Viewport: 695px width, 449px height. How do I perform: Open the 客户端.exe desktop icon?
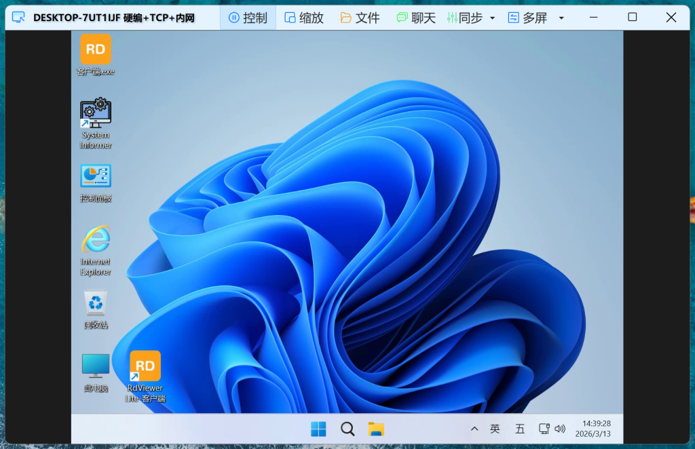(x=96, y=50)
